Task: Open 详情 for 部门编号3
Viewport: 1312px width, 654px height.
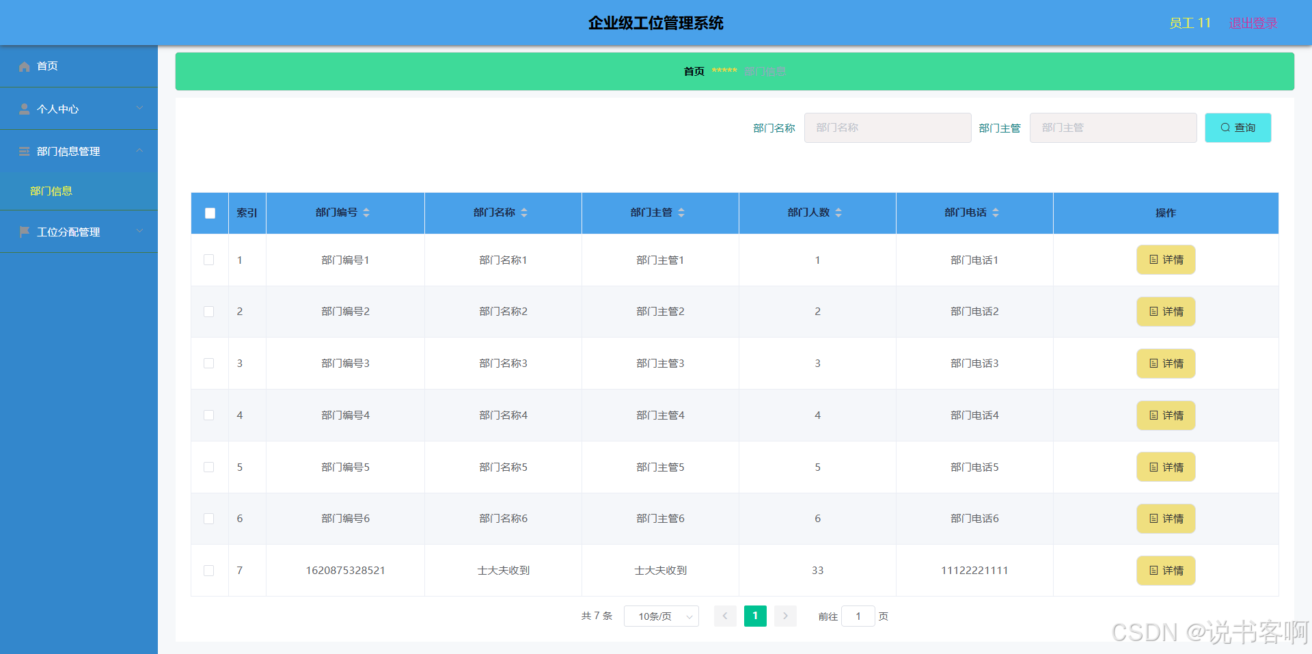Action: click(x=1166, y=364)
